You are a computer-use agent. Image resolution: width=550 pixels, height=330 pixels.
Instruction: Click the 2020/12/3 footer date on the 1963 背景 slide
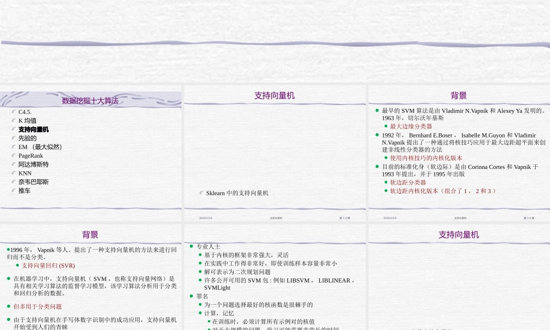tap(390, 218)
